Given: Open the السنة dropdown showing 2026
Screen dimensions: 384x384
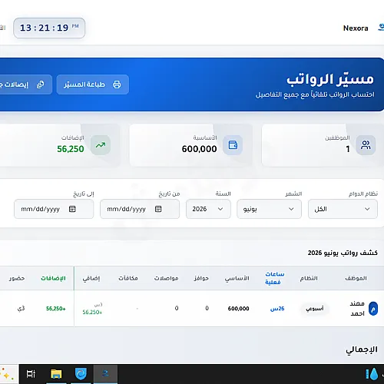Looking at the screenshot, I should pyautogui.click(x=208, y=209).
